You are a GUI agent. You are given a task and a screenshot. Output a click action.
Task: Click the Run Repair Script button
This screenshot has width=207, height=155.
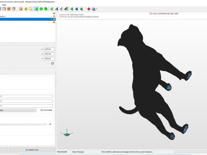click(x=32, y=150)
